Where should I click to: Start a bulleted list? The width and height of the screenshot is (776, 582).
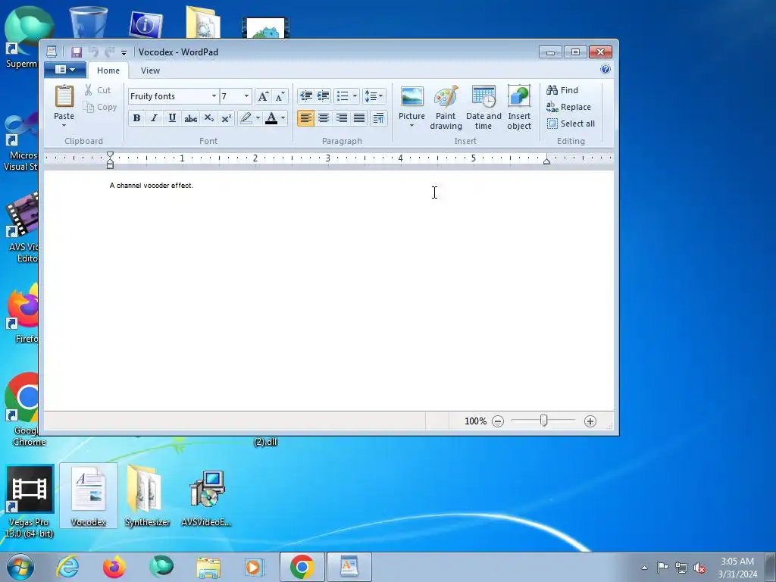[343, 96]
